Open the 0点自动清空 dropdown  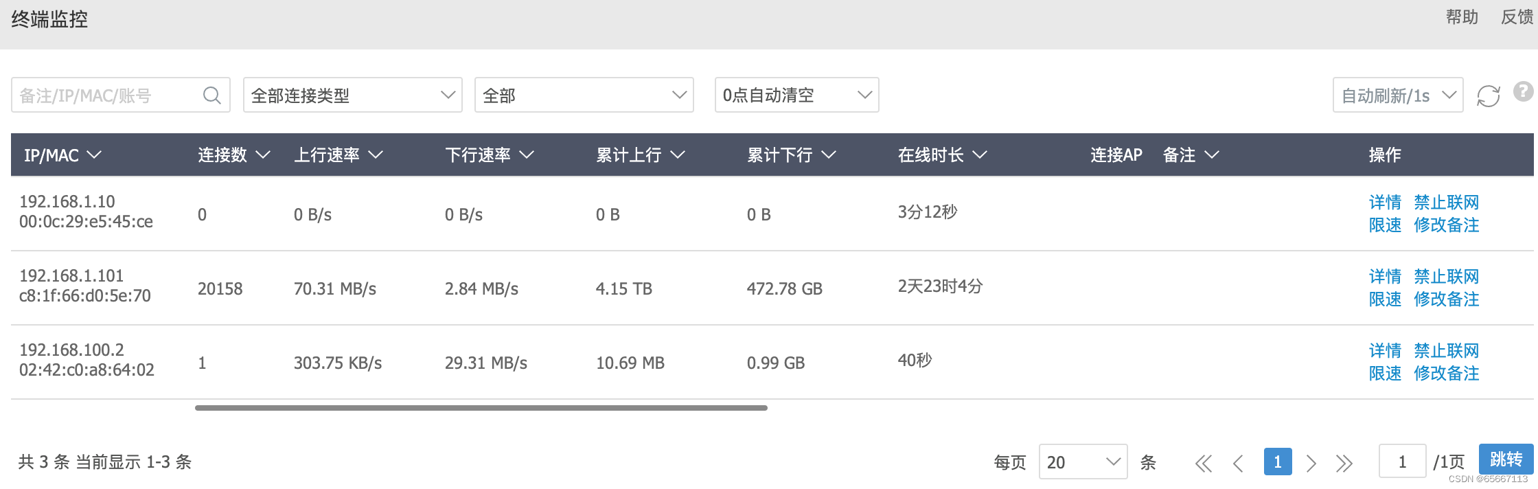click(796, 95)
